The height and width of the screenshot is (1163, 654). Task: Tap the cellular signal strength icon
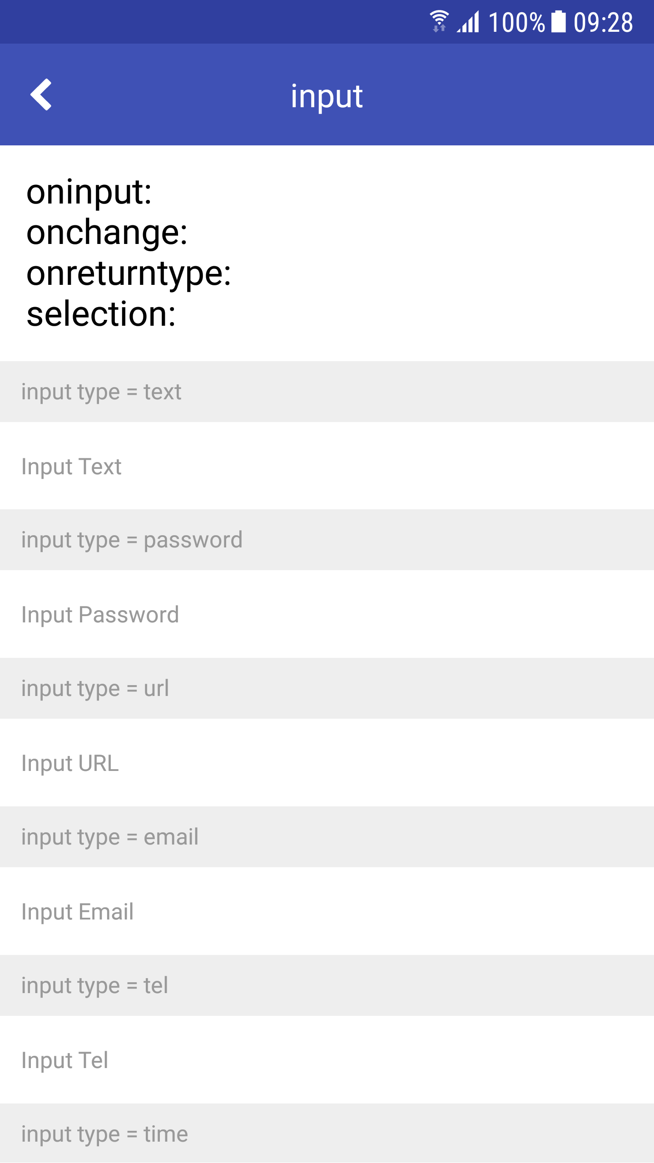(469, 22)
